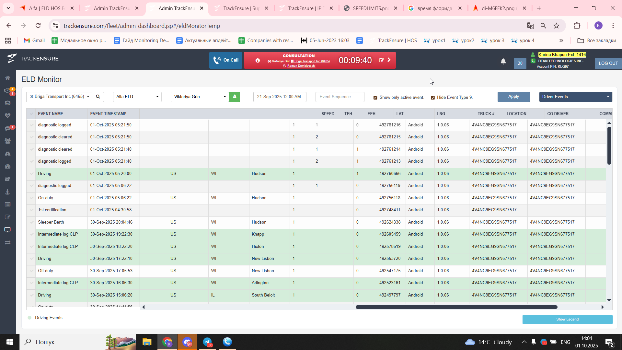Screen dimensions: 622x350
Task: Toggle Show only active event checkbox
Action: click(375, 98)
